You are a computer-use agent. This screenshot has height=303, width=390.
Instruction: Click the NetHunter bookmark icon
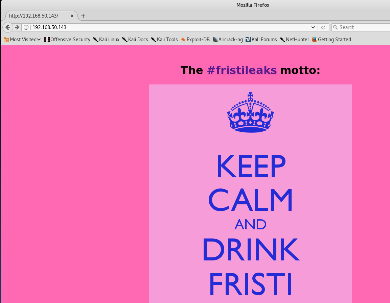coord(282,40)
